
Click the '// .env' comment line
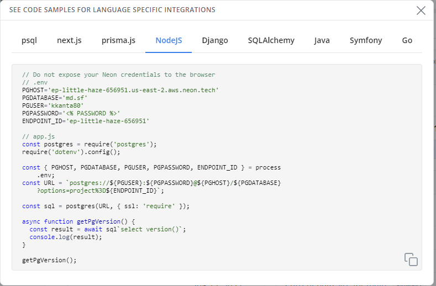pos(35,82)
